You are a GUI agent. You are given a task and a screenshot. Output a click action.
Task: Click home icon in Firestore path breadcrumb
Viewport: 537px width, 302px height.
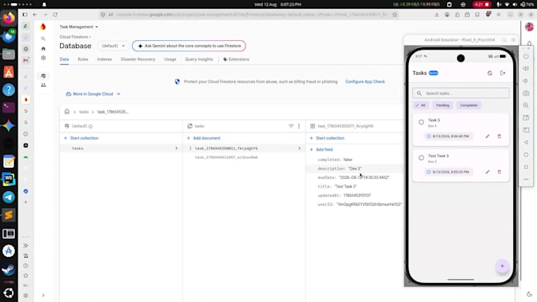click(67, 111)
